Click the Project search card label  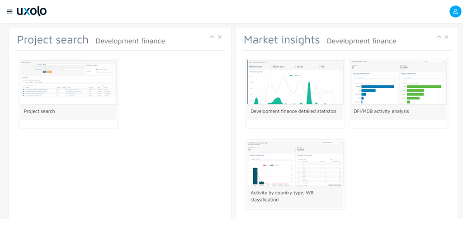39,111
